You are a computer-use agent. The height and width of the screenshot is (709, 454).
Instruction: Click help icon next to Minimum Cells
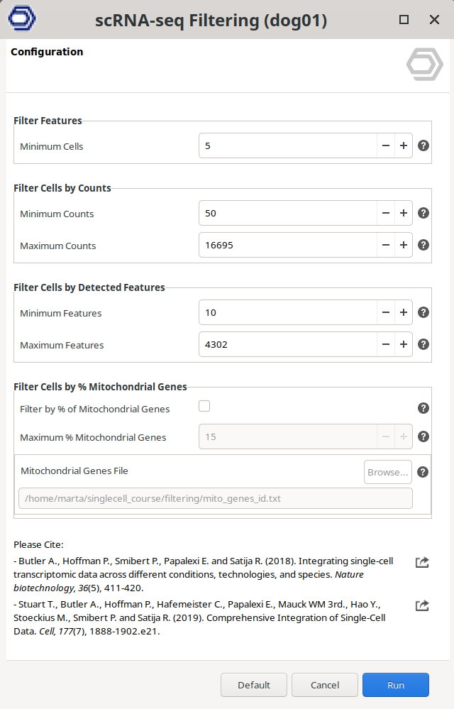[x=423, y=145]
